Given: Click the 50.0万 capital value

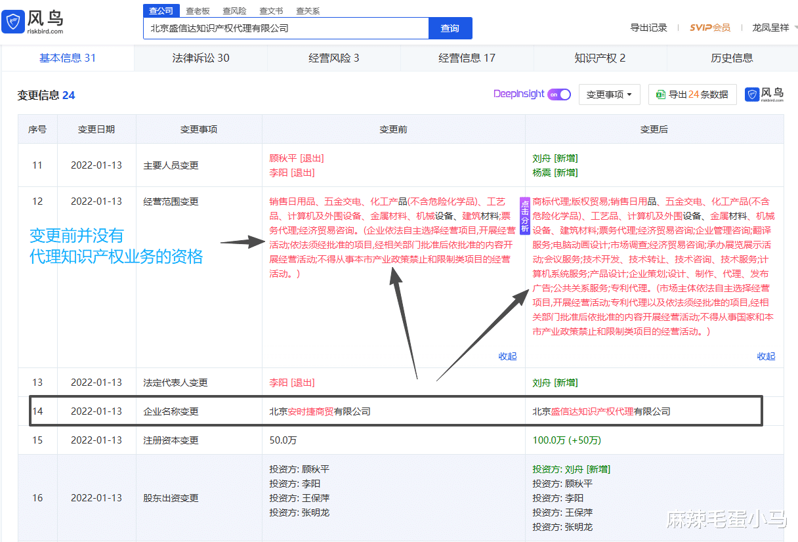Looking at the screenshot, I should coord(283,440).
